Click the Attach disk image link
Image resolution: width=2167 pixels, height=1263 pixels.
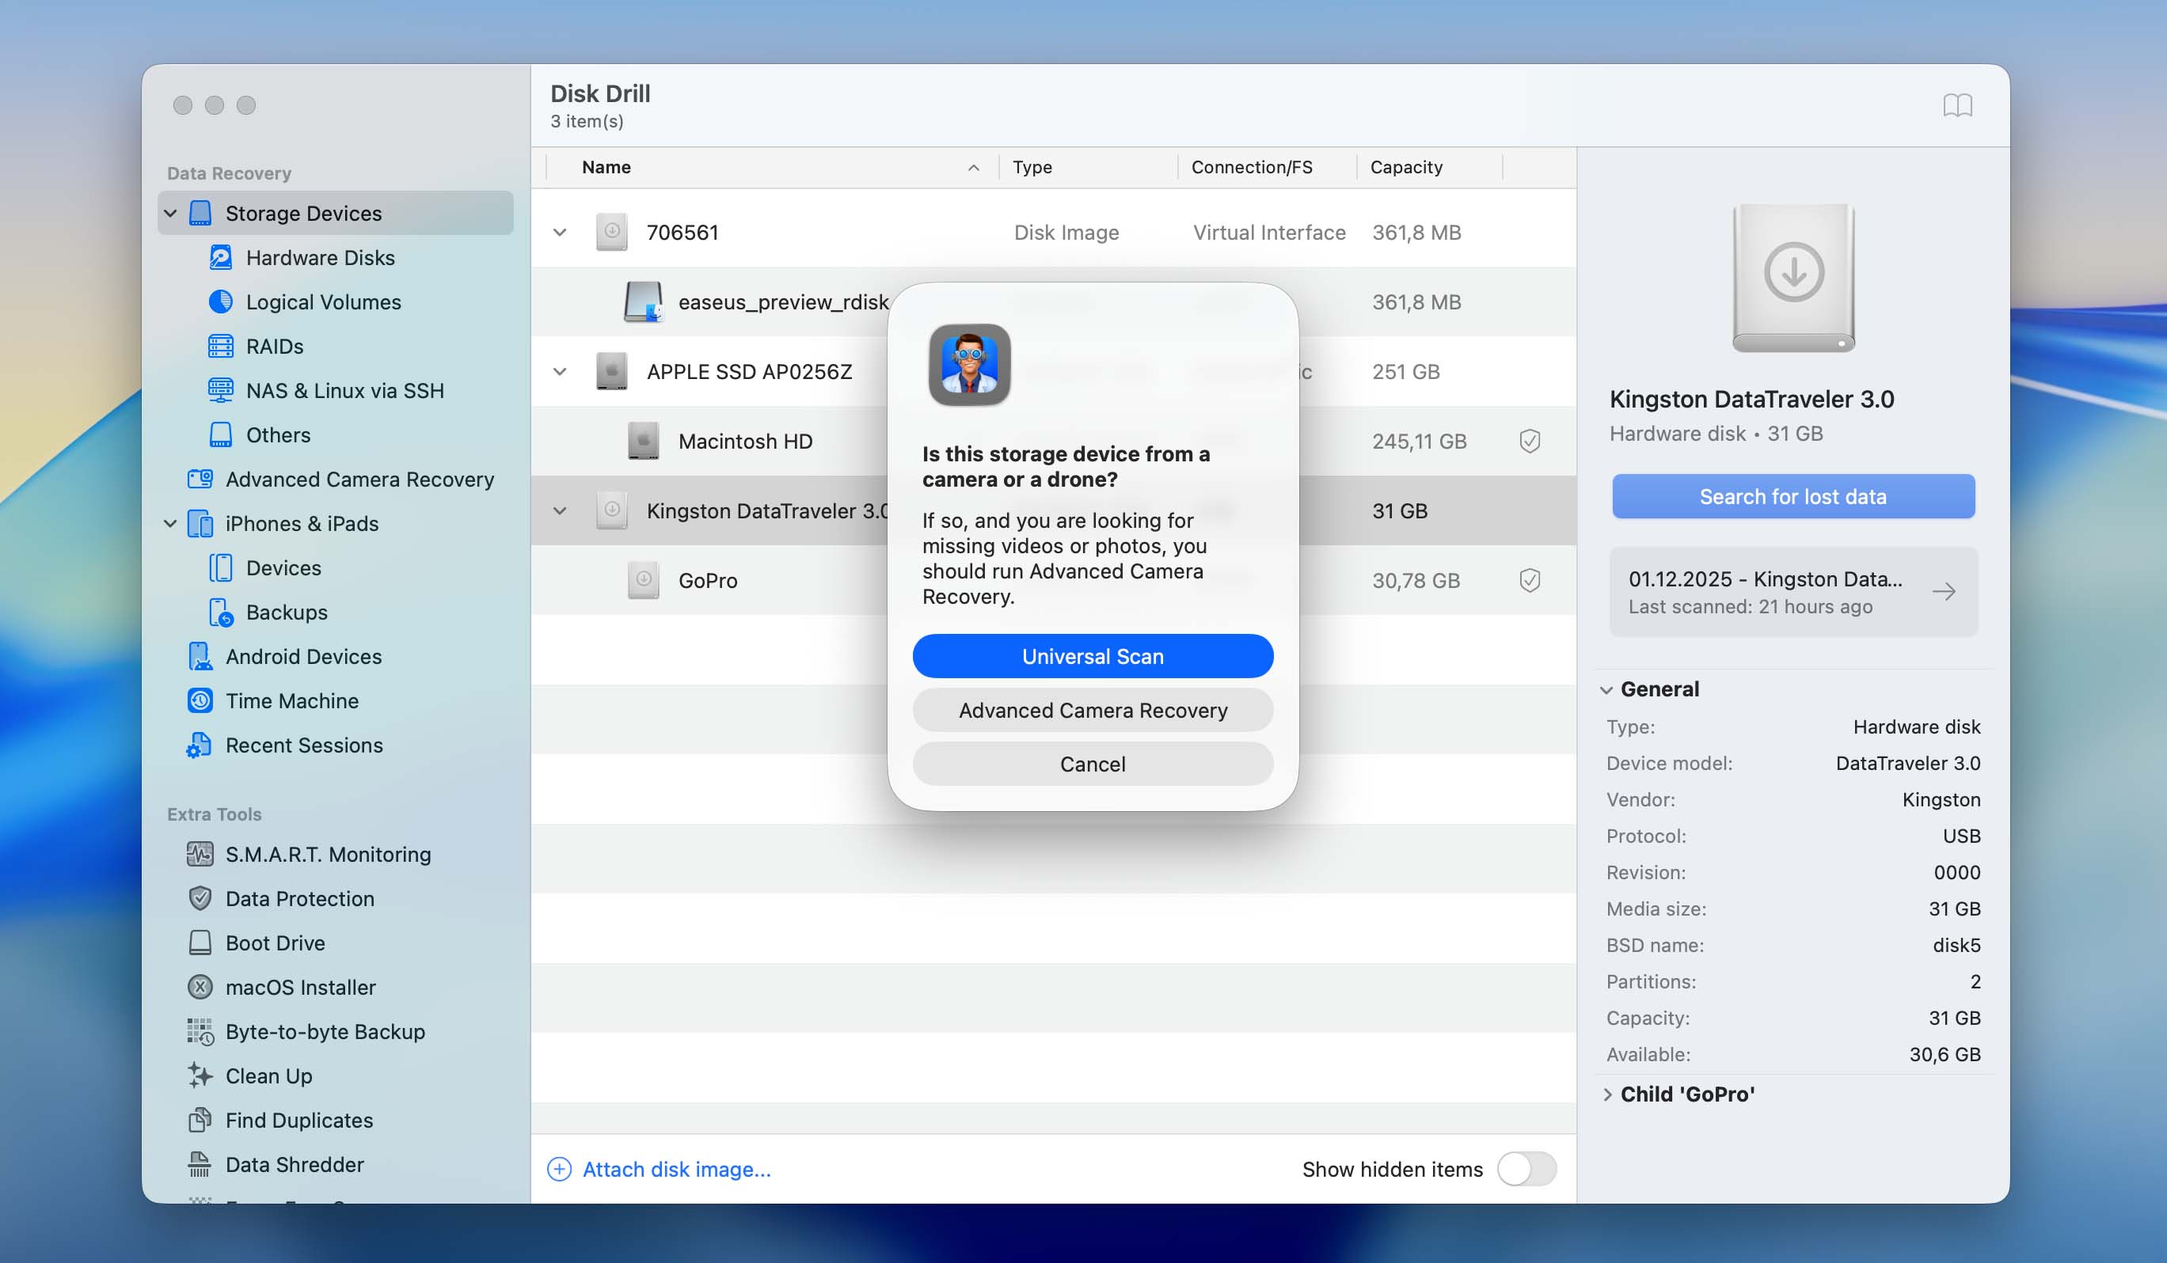676,1168
